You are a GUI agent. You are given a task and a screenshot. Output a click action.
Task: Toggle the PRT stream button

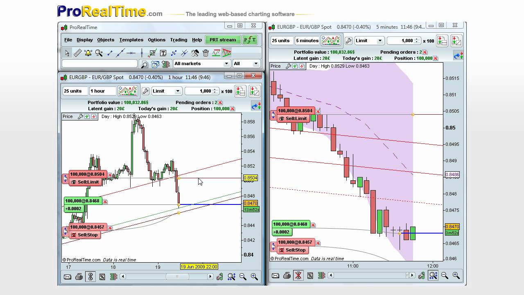click(223, 40)
